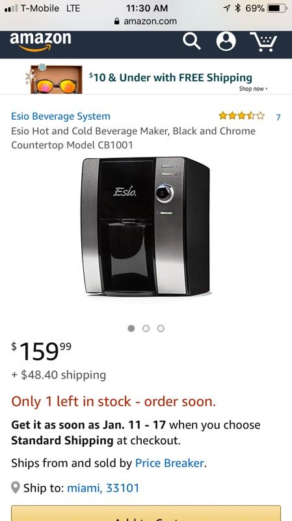The image size is (292, 521).
Task: Tap the amazon.com address bar
Action: (146, 21)
